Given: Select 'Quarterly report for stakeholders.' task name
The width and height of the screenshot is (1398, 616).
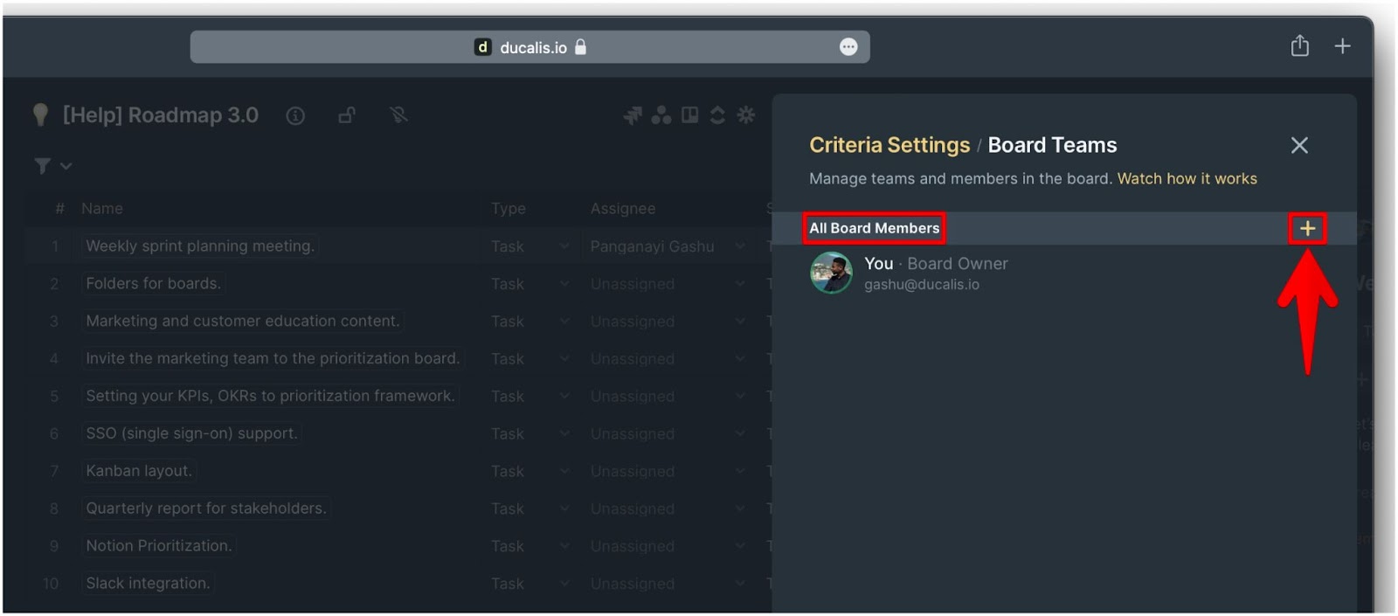Looking at the screenshot, I should [206, 509].
